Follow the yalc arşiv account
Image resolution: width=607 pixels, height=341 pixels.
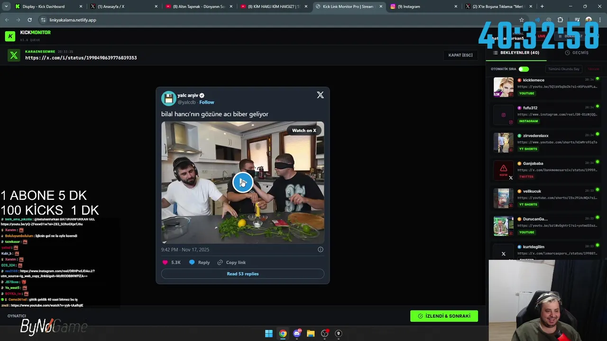pyautogui.click(x=207, y=102)
